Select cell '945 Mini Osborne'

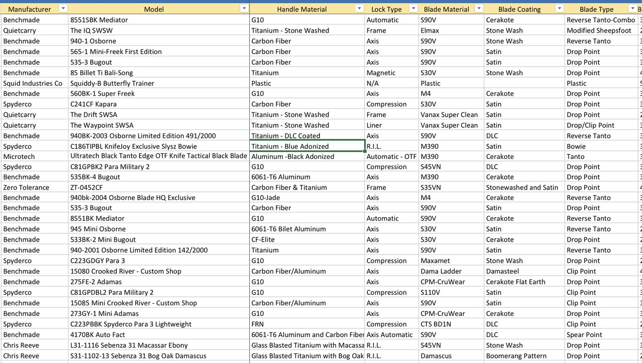coord(159,229)
